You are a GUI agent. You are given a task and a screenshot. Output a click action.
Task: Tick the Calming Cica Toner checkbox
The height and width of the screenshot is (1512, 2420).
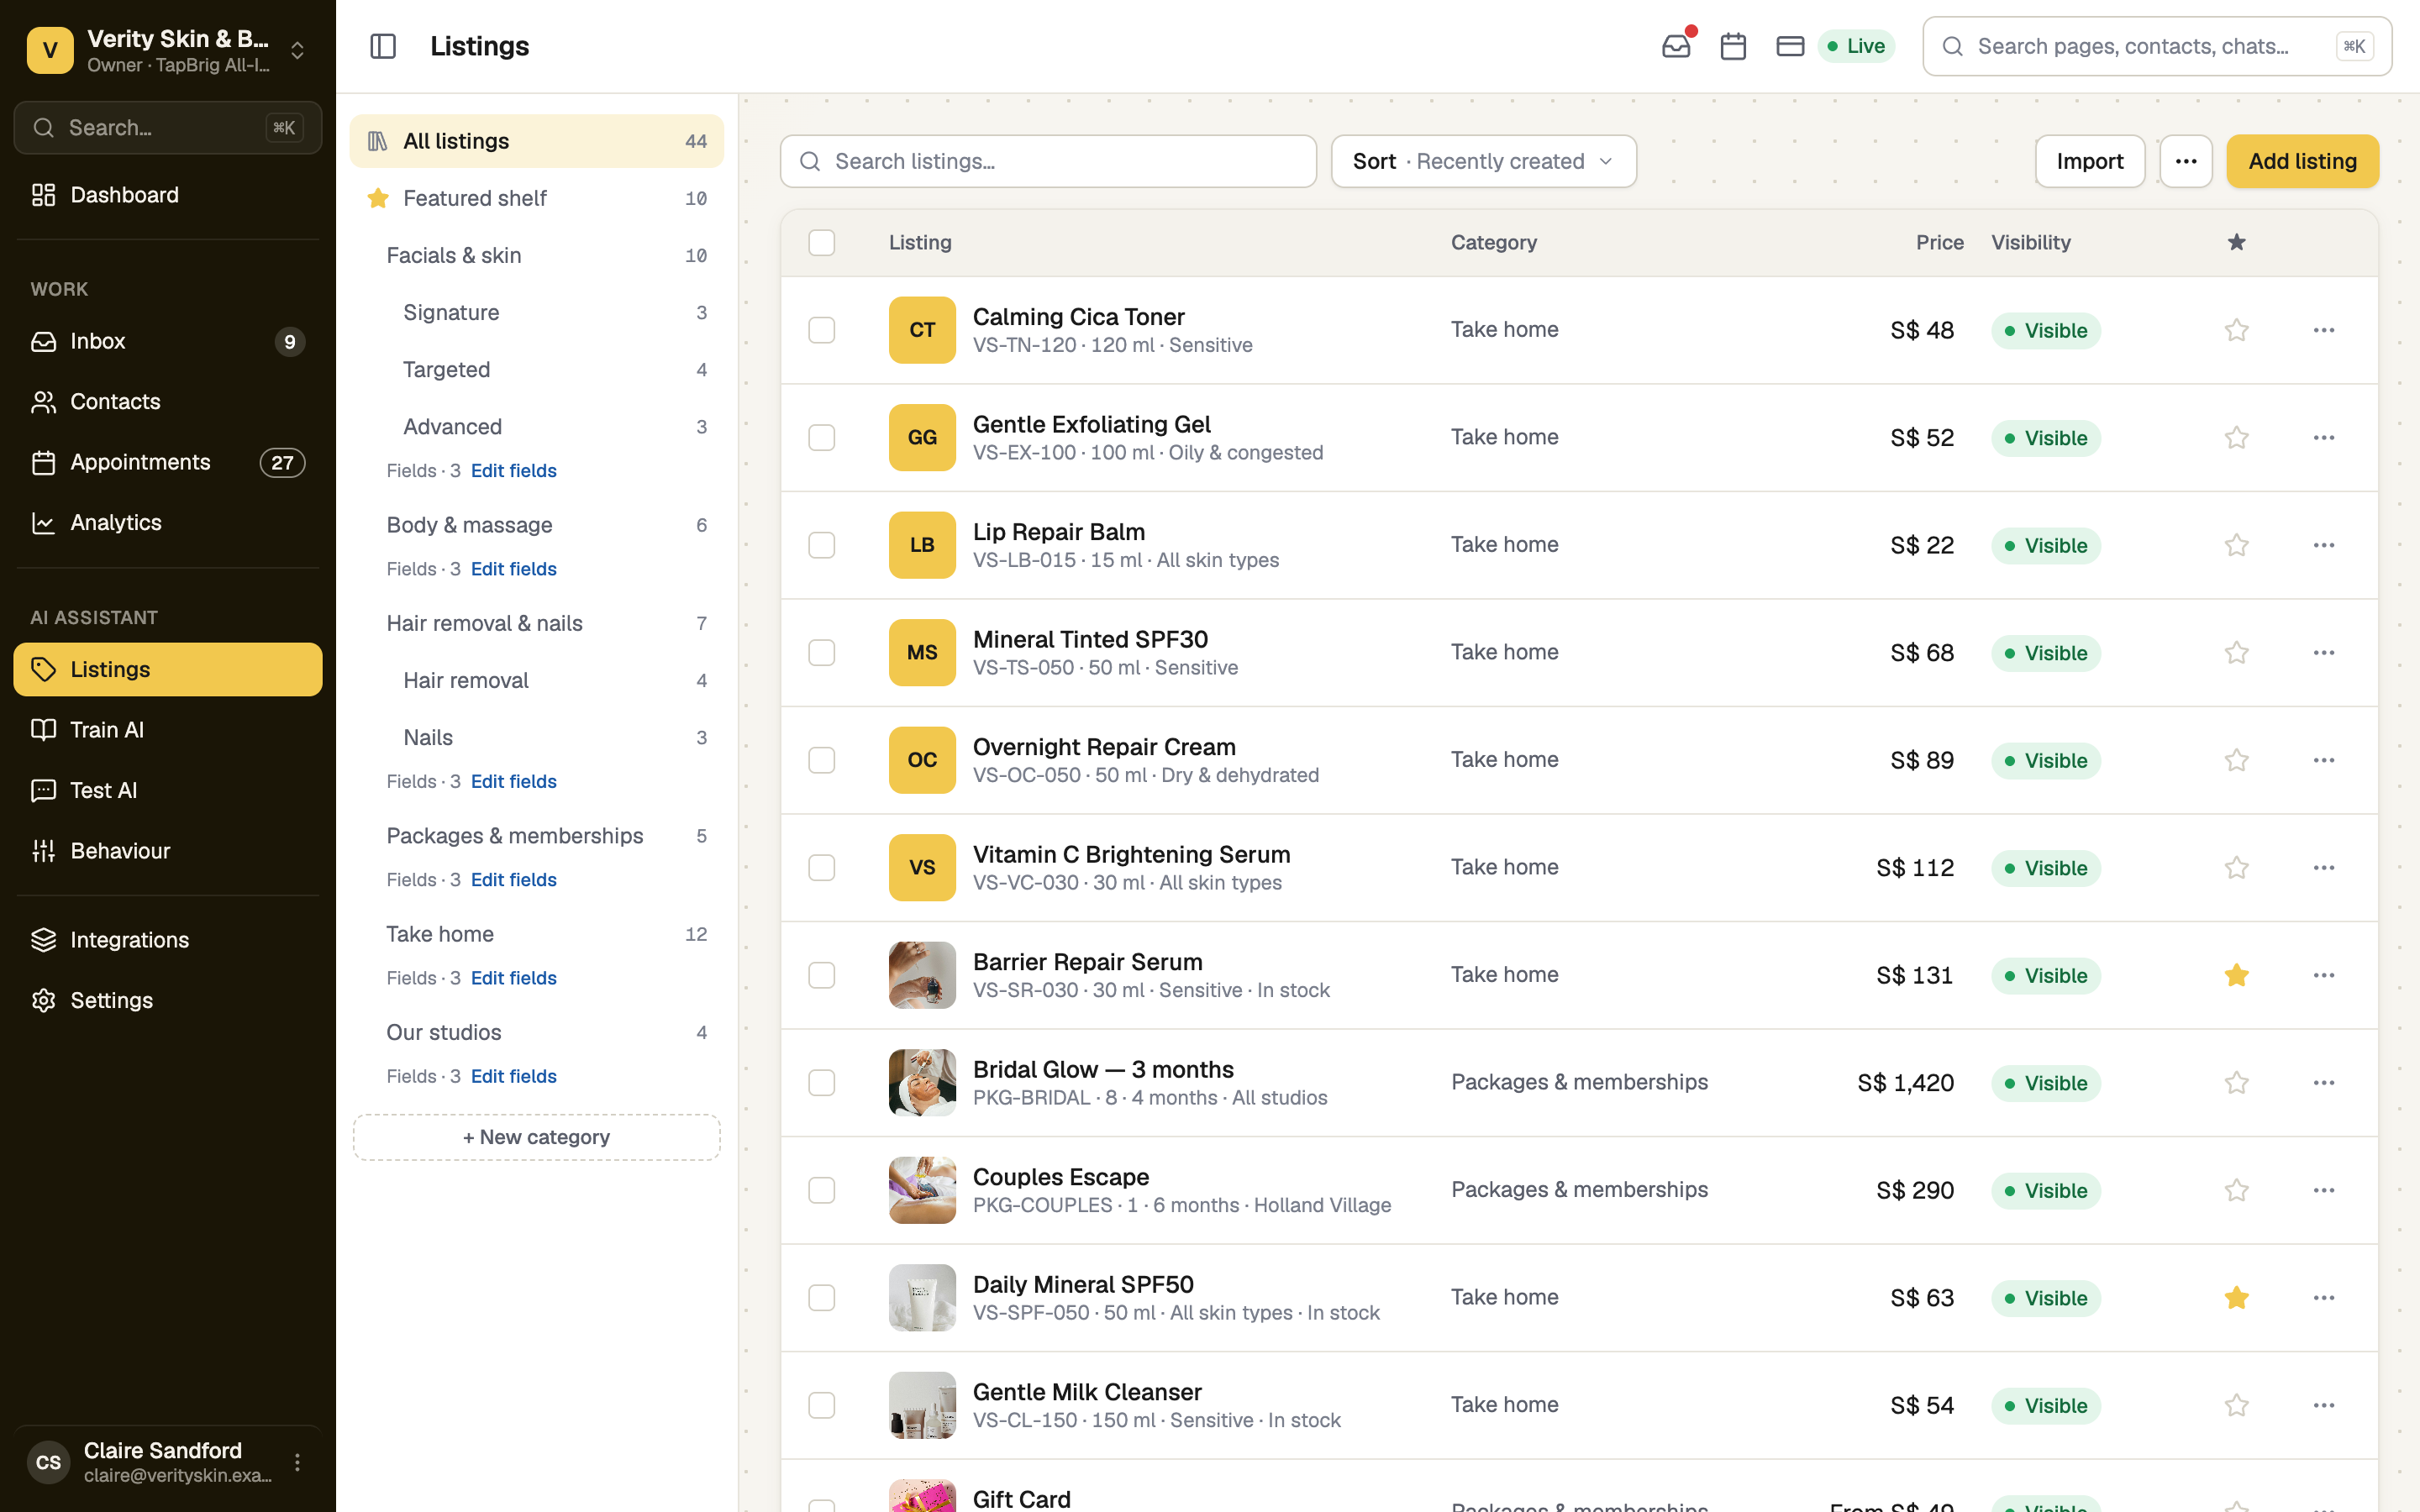coord(821,330)
